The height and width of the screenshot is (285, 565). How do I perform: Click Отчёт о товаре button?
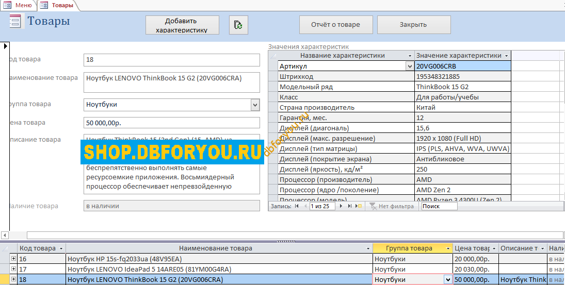(x=336, y=25)
